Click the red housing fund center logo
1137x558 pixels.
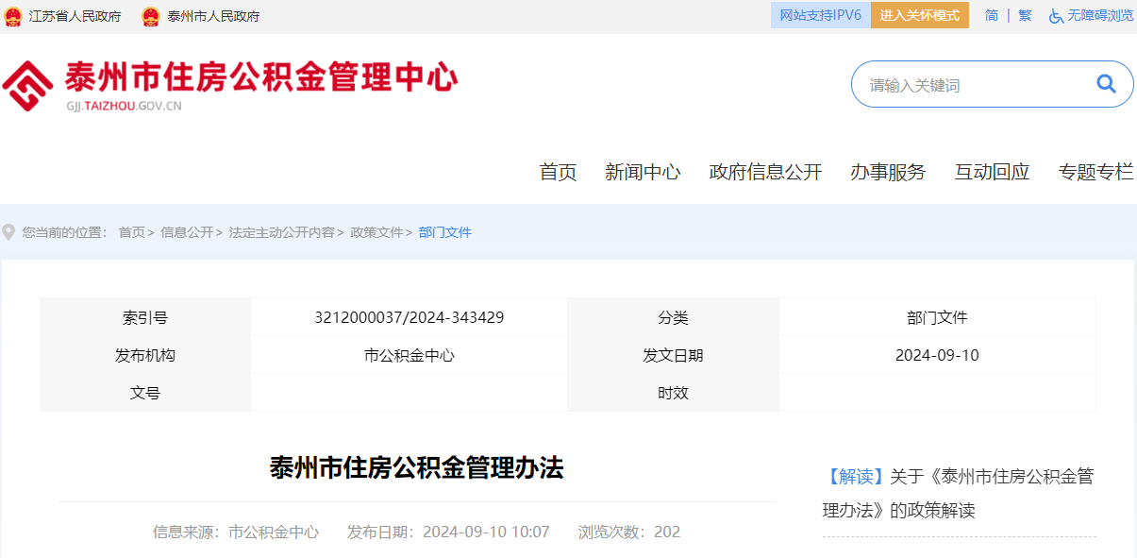click(x=27, y=86)
